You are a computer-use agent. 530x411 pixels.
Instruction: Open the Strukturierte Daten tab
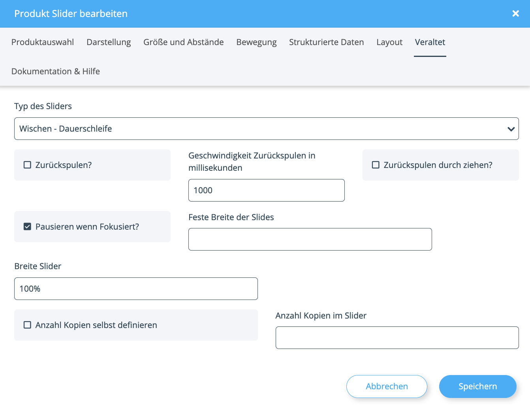(327, 42)
